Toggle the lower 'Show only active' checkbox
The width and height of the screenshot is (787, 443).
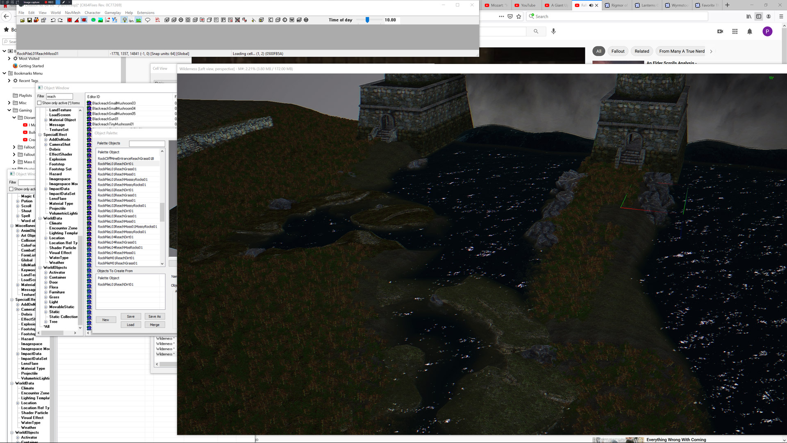(11, 189)
